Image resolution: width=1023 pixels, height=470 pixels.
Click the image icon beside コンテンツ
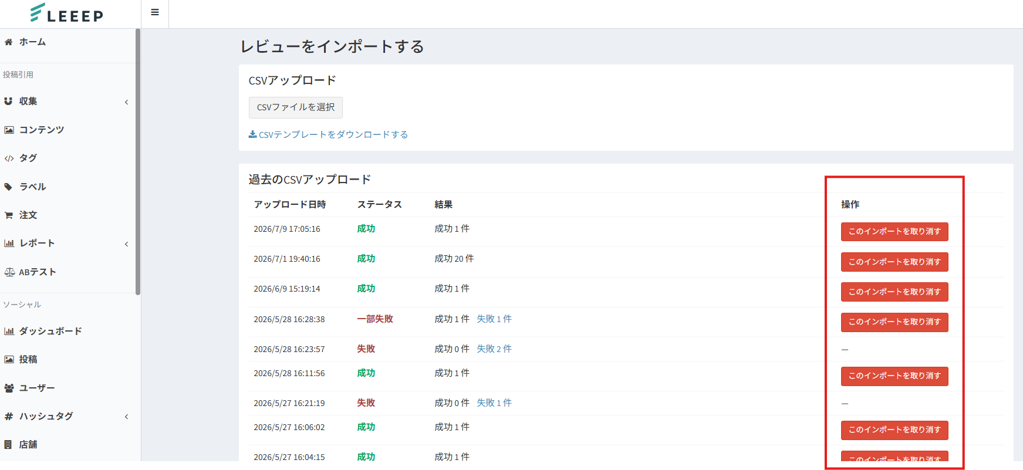point(9,130)
